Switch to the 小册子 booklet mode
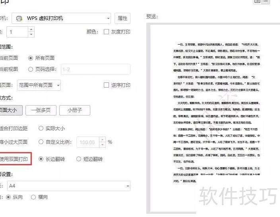 75,110
